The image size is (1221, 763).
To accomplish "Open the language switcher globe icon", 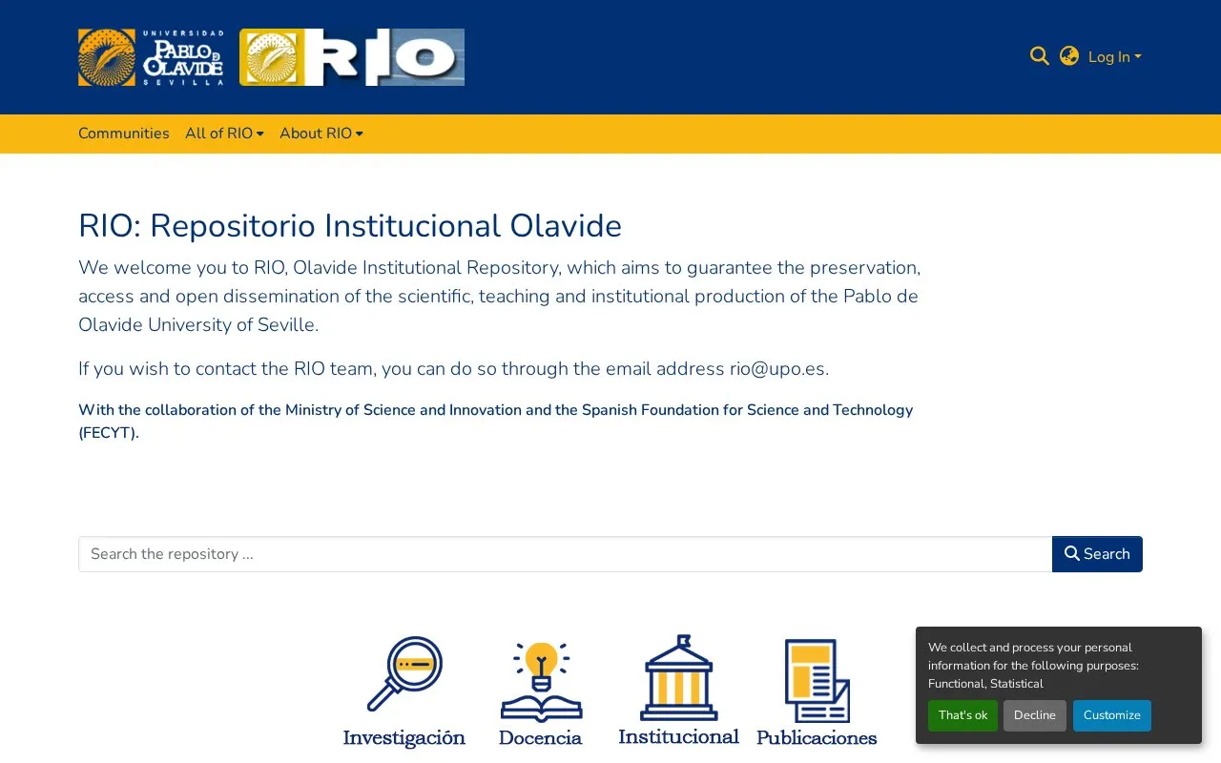I will [x=1069, y=57].
